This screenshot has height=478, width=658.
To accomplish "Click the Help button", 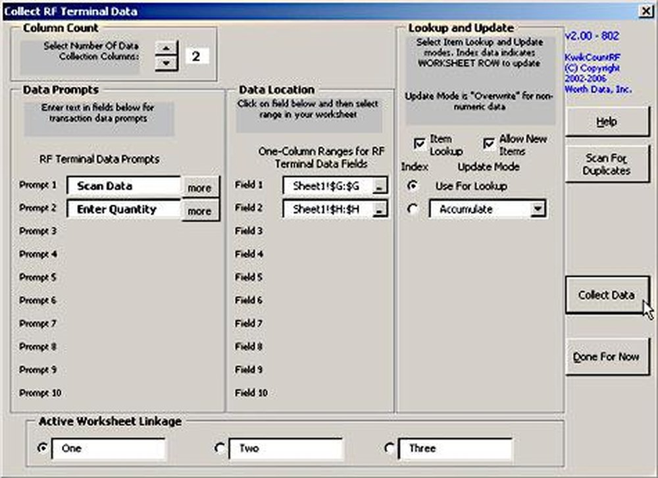I will point(607,122).
